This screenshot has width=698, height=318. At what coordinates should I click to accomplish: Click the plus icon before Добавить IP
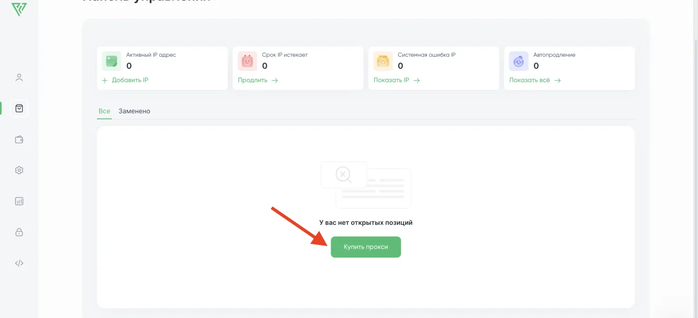click(x=105, y=80)
